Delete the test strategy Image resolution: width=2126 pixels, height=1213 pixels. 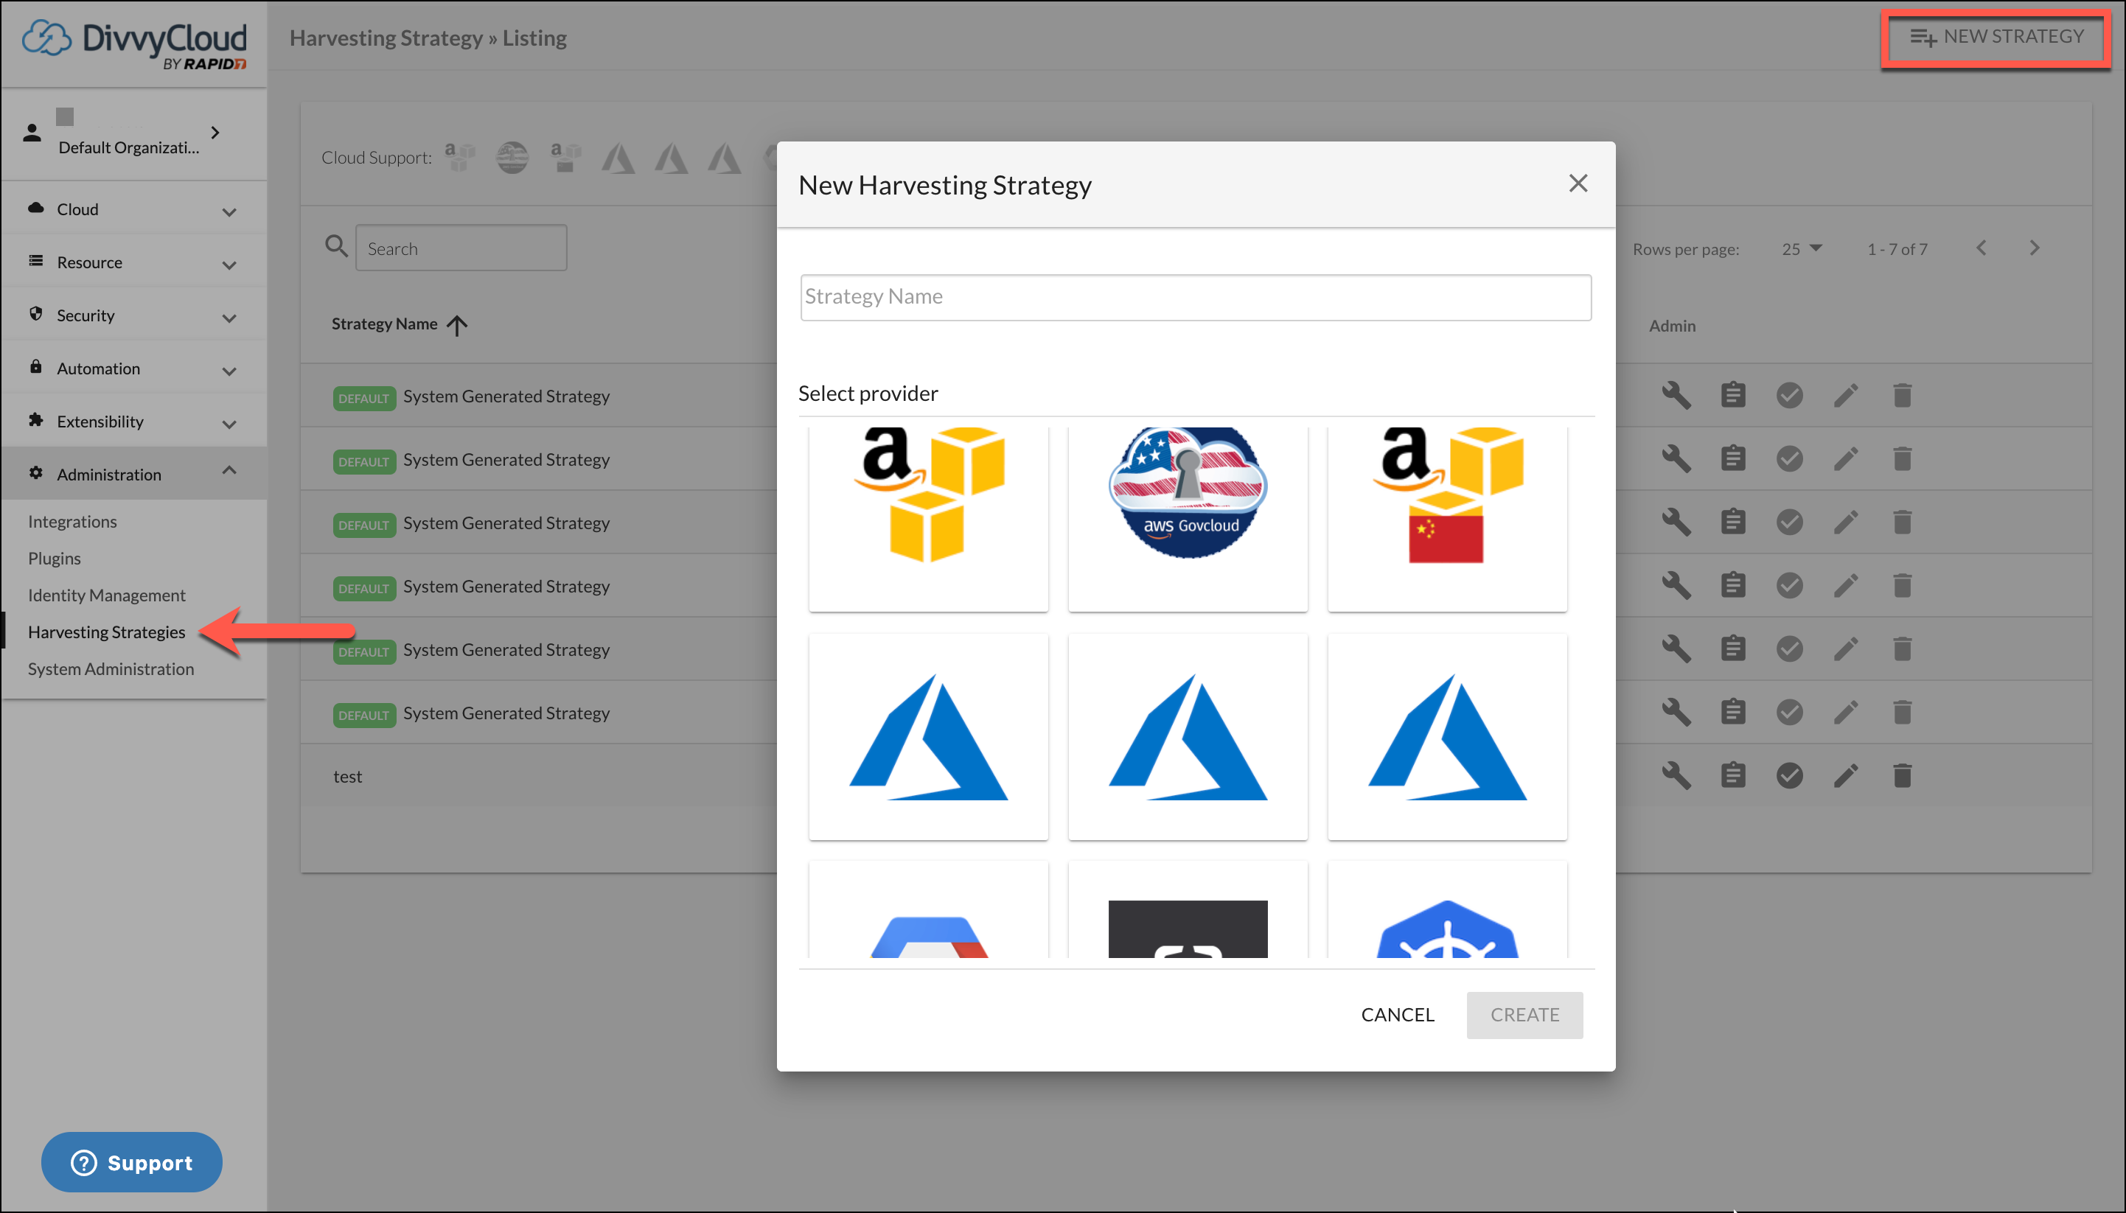1902,775
